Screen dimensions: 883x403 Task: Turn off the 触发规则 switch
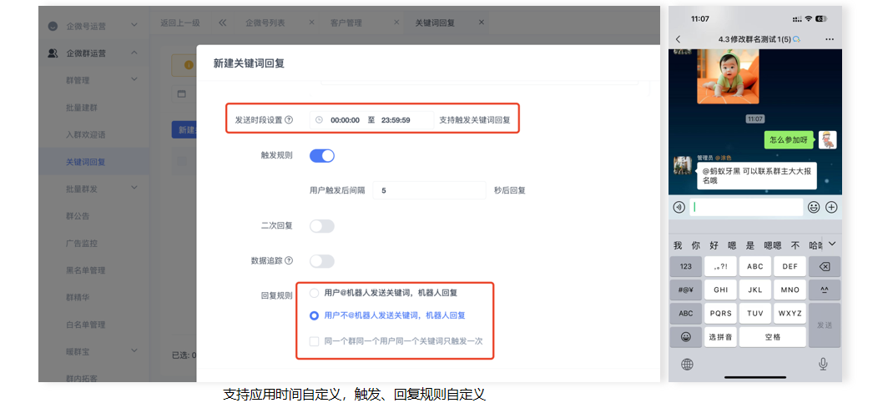(322, 156)
